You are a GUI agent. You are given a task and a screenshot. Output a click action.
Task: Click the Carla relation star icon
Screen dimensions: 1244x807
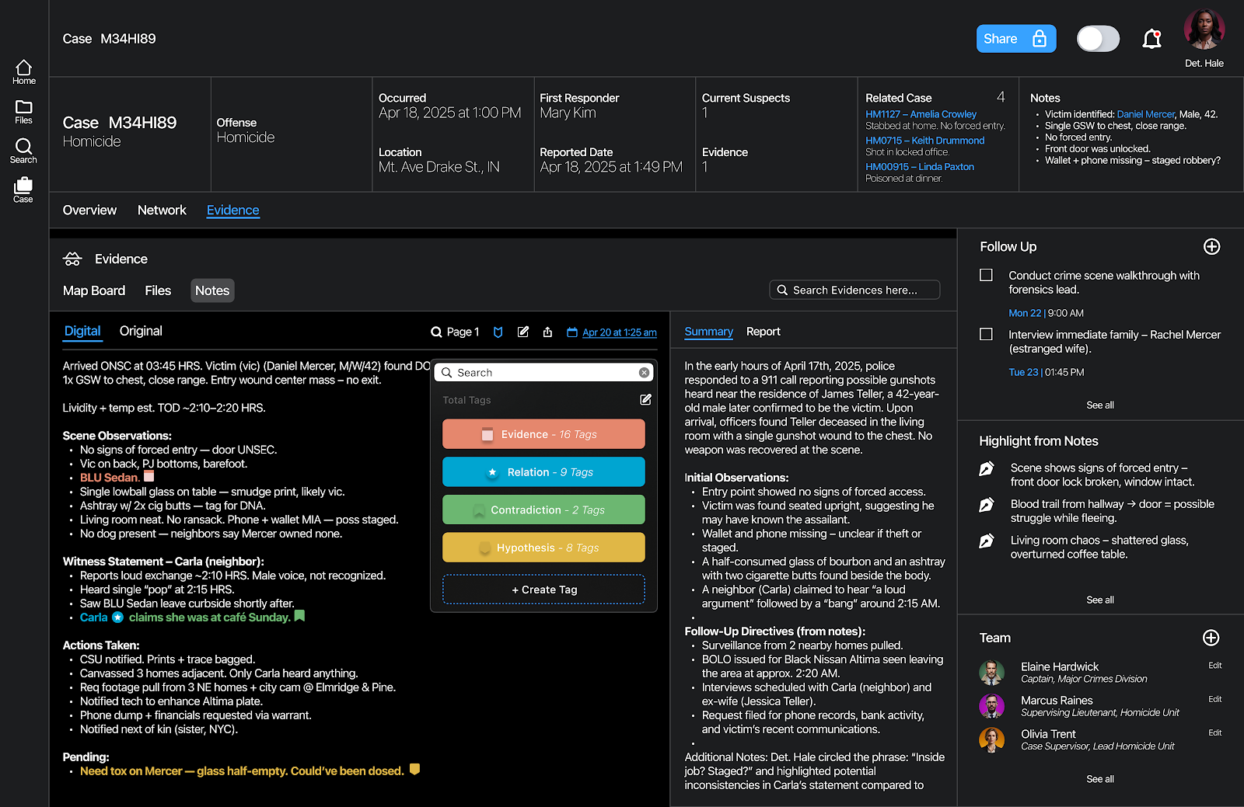(x=117, y=617)
